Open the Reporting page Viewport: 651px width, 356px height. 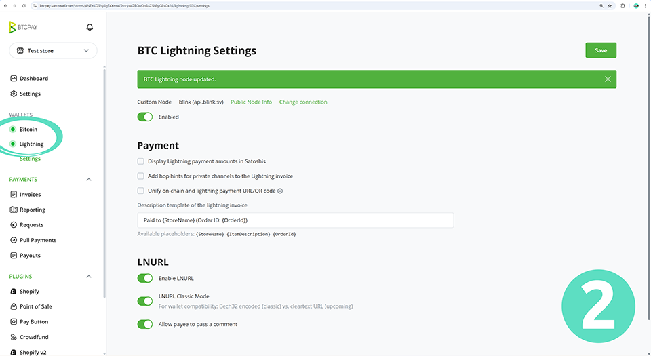click(x=32, y=210)
